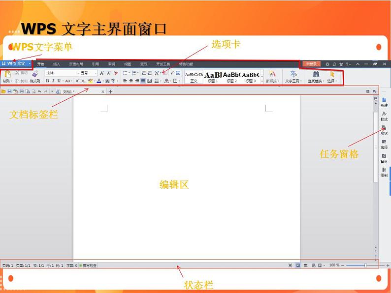The height and width of the screenshot is (293, 391).
Task: Open the font size dropdown showing 五号
Action: click(x=89, y=73)
